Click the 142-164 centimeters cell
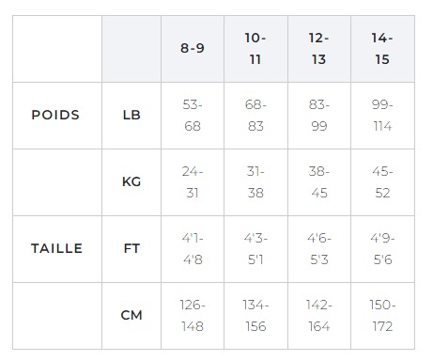 click(319, 316)
